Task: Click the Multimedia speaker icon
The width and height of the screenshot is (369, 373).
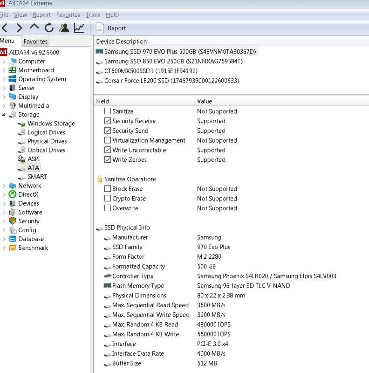Action: coord(13,105)
